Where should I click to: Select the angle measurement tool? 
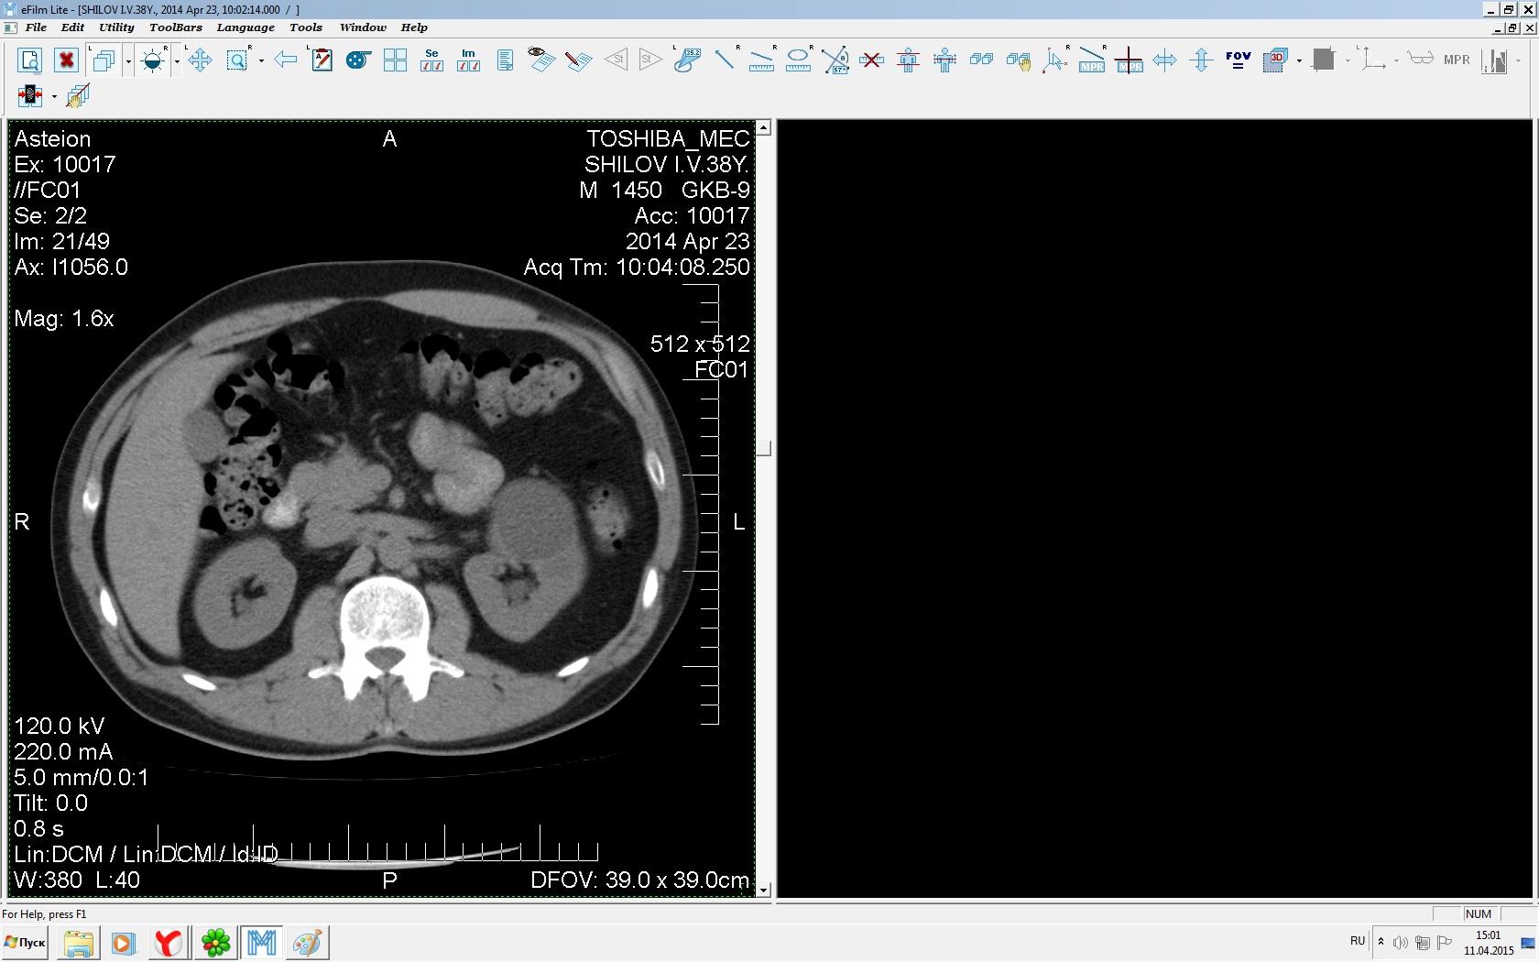[835, 60]
